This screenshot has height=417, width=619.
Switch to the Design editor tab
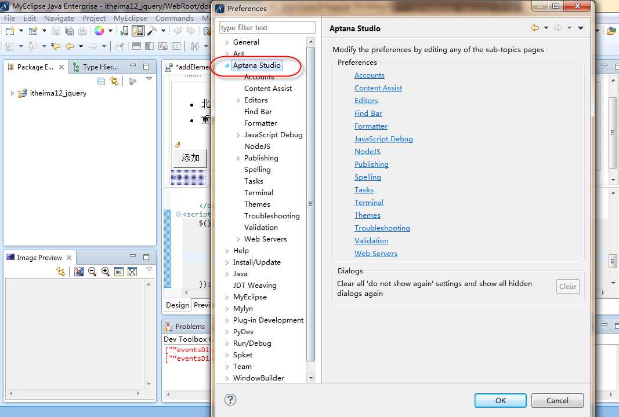pyautogui.click(x=178, y=305)
